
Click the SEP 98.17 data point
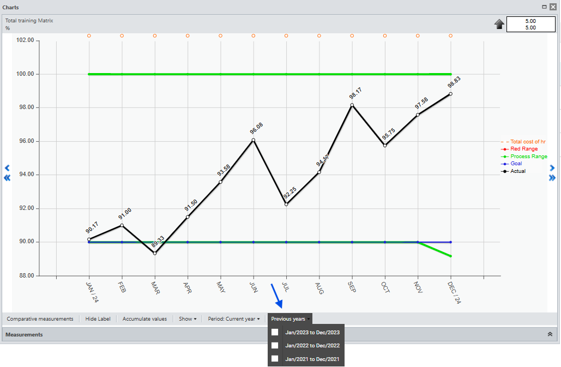point(352,105)
